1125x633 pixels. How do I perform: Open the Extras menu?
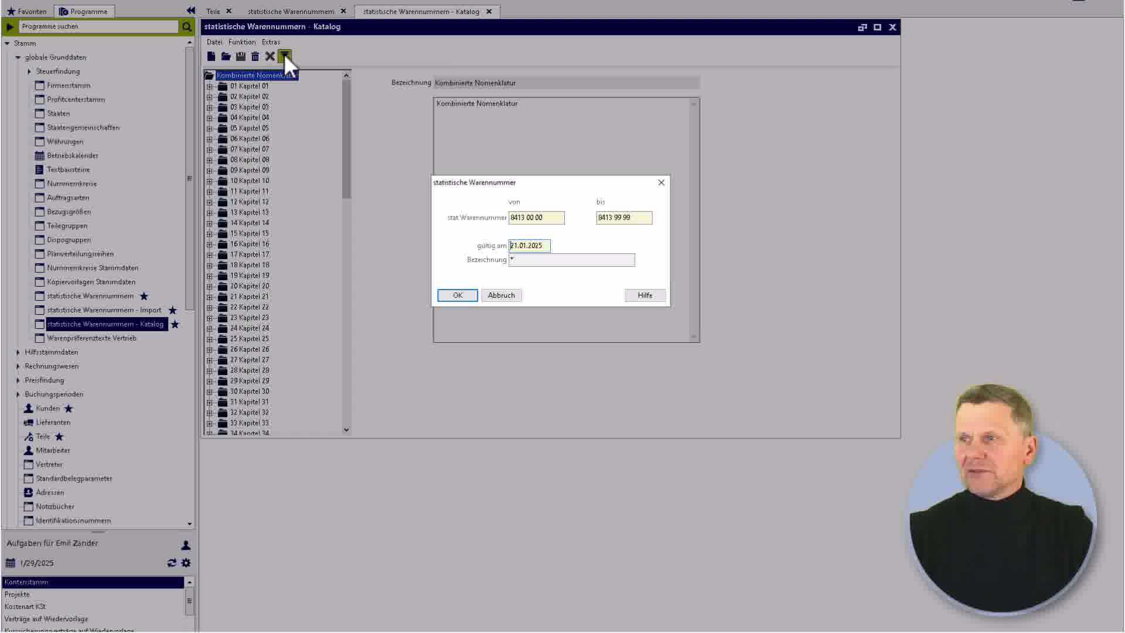[271, 42]
